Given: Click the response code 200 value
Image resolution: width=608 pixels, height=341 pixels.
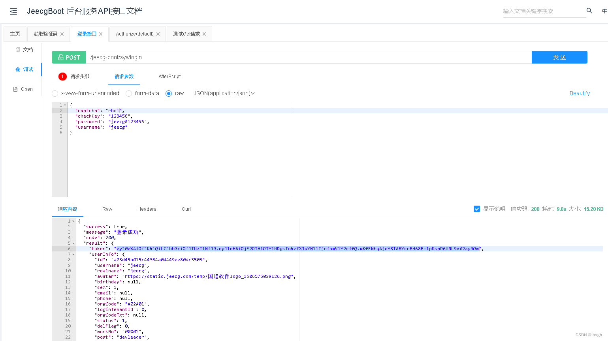Looking at the screenshot, I should [x=535, y=209].
